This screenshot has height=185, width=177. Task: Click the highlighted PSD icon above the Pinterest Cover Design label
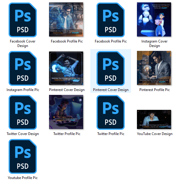pyautogui.click(x=111, y=68)
